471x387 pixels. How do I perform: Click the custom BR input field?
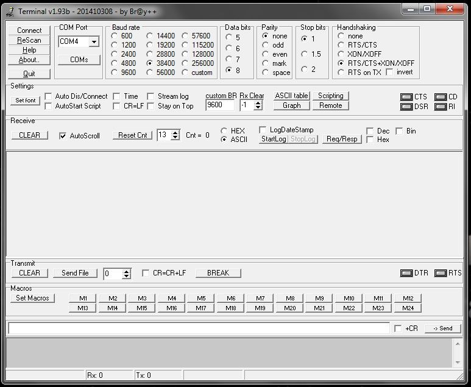pyautogui.click(x=220, y=105)
